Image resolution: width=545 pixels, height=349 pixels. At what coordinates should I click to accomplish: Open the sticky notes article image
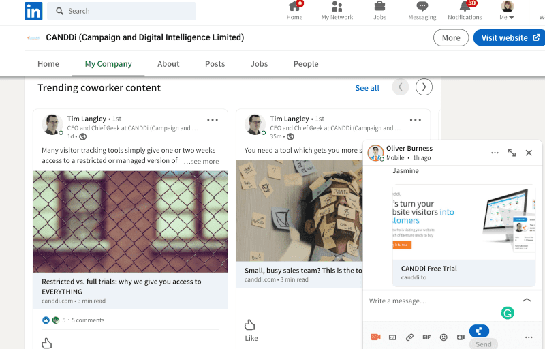point(299,211)
